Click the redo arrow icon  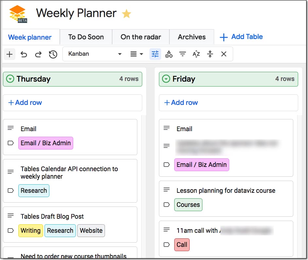(x=38, y=54)
